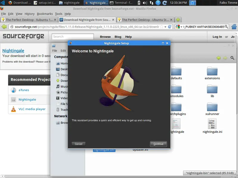Click the file manager forward arrow
The image size is (238, 178).
point(225,58)
